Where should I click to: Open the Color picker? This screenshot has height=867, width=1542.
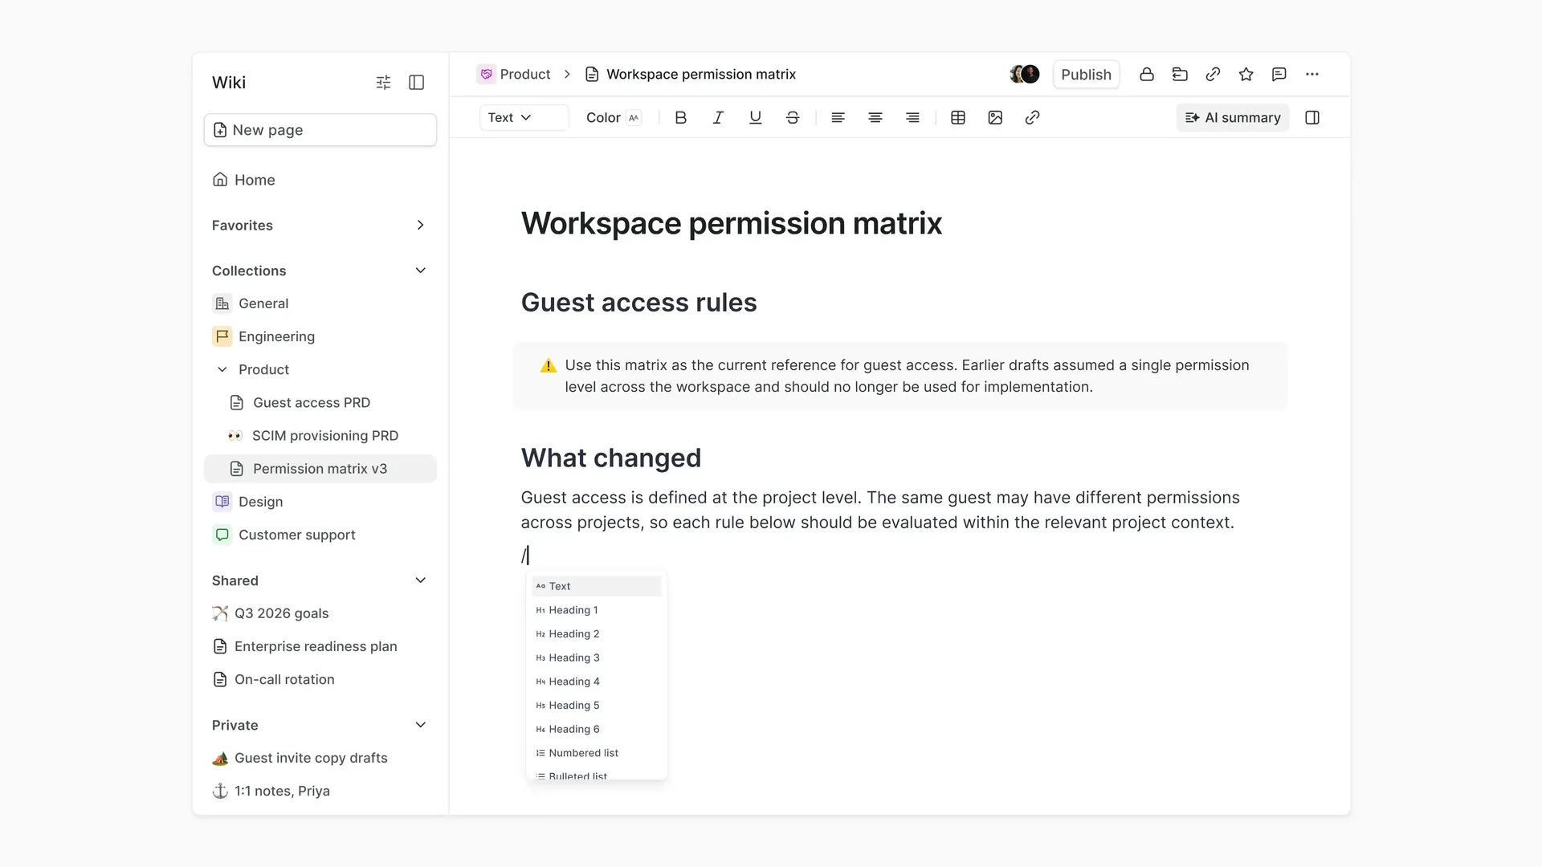tap(614, 118)
